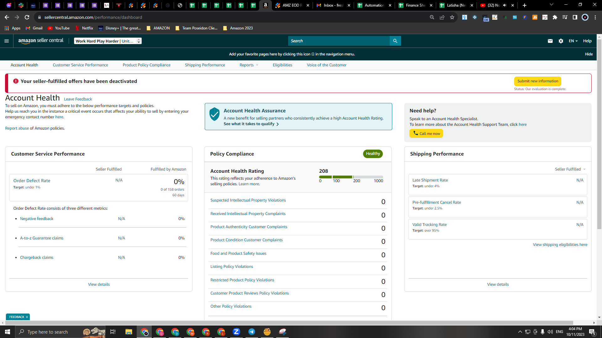Click the browser share icon
The height and width of the screenshot is (338, 602).
point(442,17)
